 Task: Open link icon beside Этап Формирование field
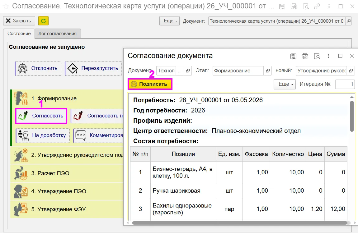click(268, 71)
